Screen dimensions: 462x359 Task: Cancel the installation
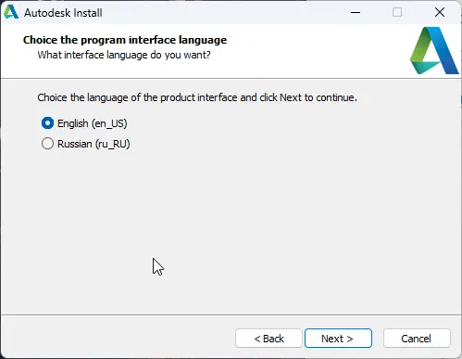pos(417,339)
